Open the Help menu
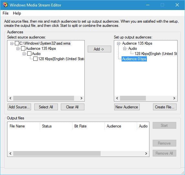Viewport: 185px width, 175px height. pos(17,13)
